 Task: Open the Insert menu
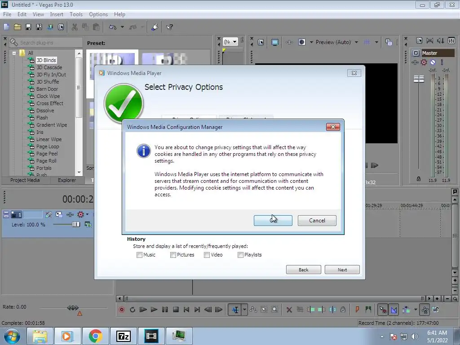pyautogui.click(x=57, y=14)
